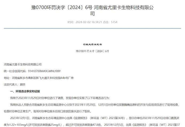Click the section heading '一、环境违法事实和证据'
The image size is (185, 127).
(25, 91)
